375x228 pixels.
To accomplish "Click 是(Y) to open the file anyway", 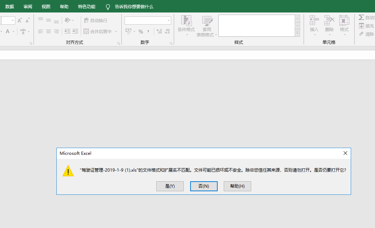I will tap(170, 186).
